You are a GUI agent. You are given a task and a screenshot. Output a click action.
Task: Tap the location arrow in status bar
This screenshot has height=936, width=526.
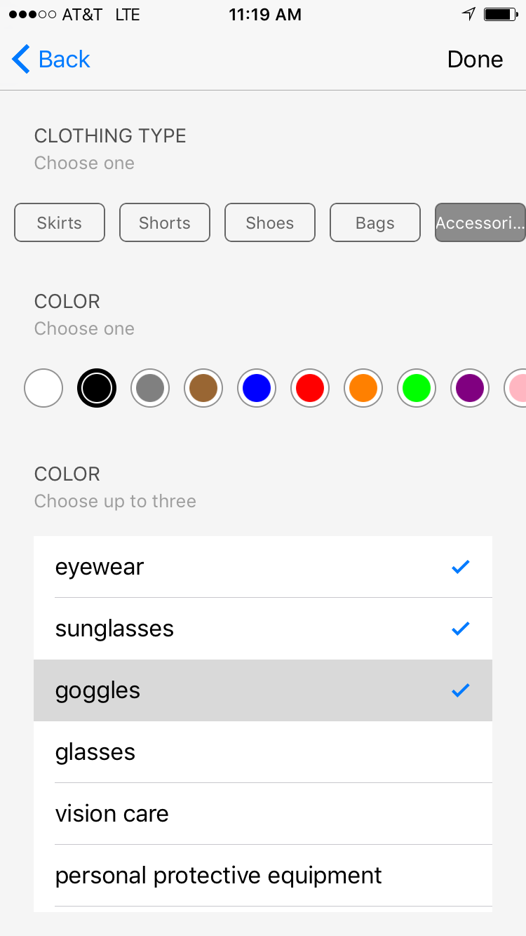click(x=468, y=15)
